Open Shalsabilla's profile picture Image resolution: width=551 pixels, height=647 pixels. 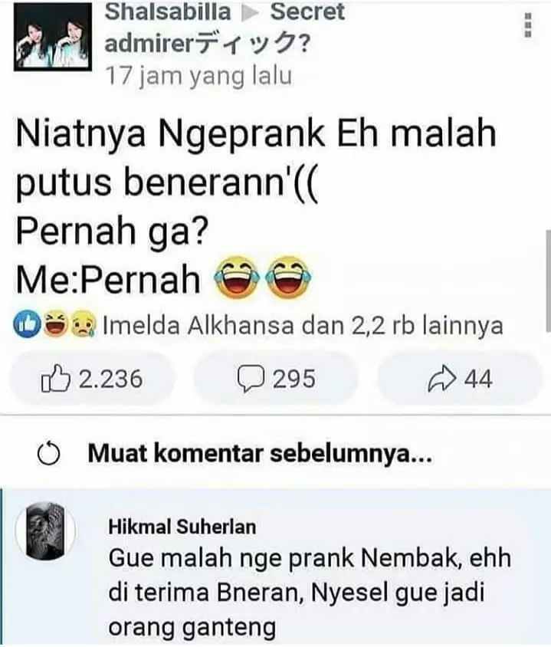coord(53,37)
